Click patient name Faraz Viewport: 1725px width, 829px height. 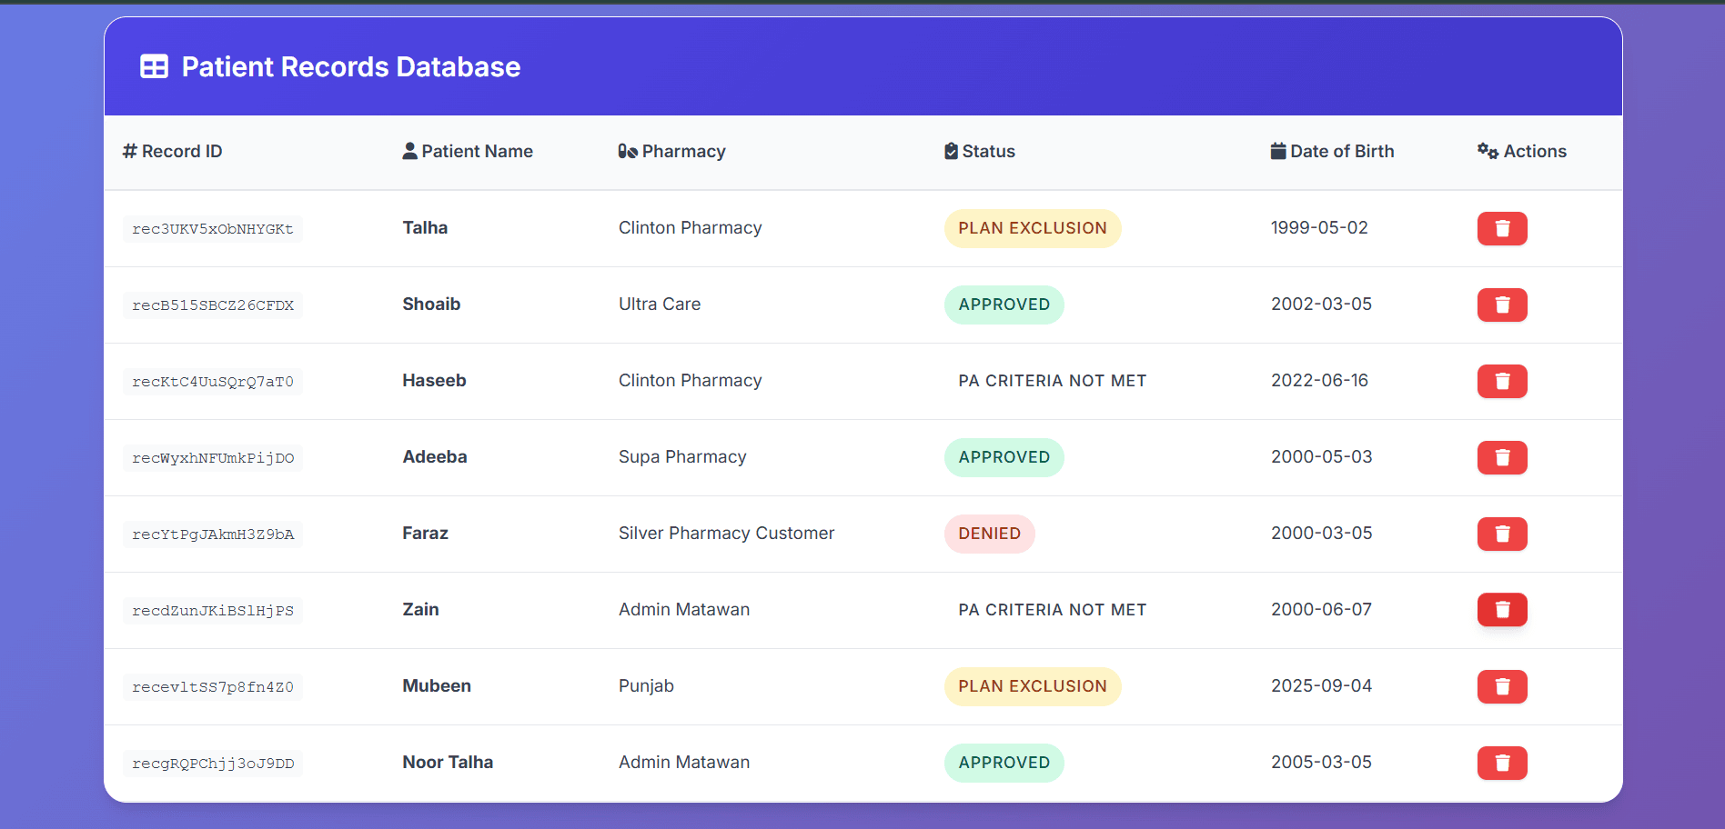coord(425,534)
